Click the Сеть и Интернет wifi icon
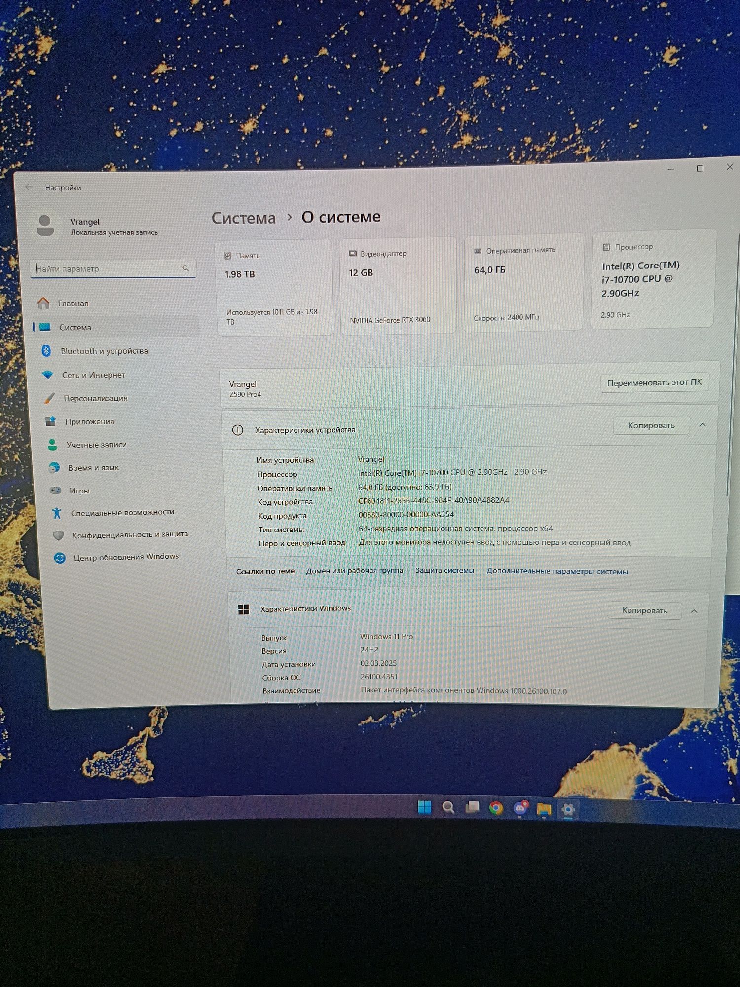Screen dimensions: 740x987 pyautogui.click(x=48, y=375)
